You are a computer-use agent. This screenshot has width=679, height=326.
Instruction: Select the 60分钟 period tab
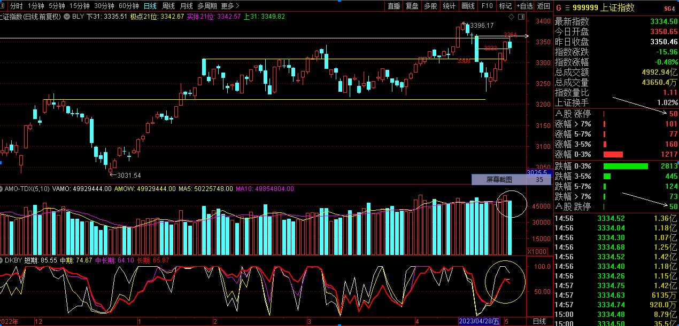point(128,6)
